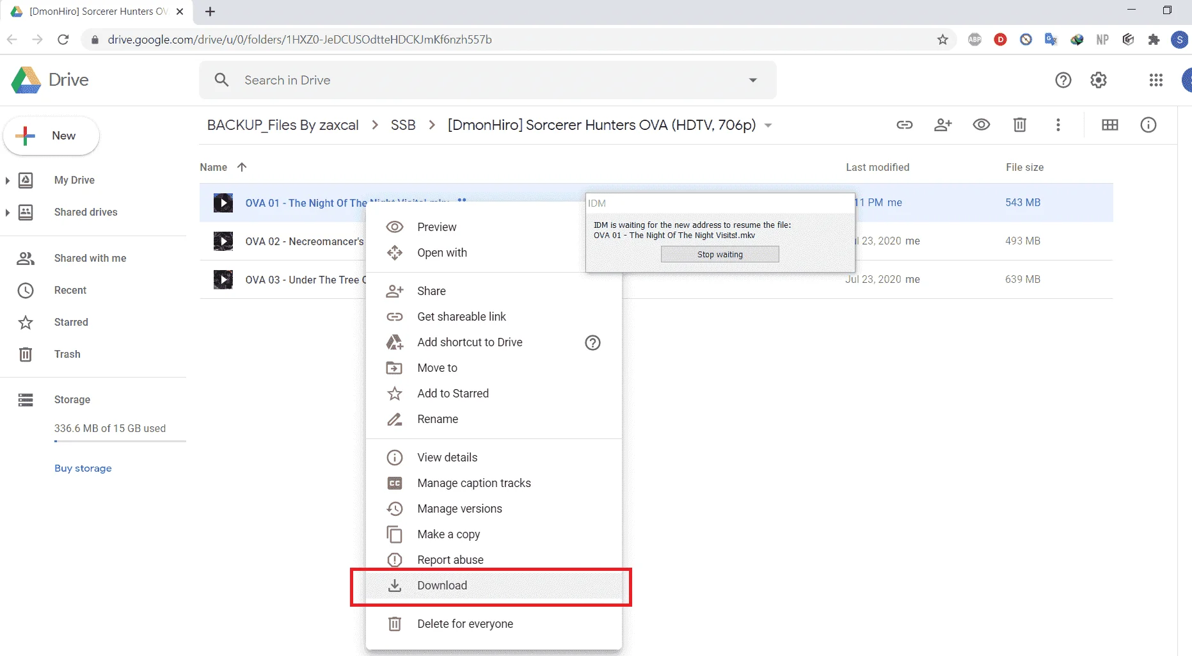Viewport: 1192px width, 656px height.
Task: Click the get link icon in folder toolbar
Action: click(904, 125)
